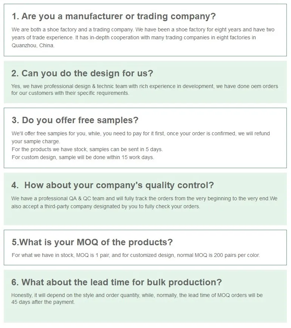
Task: Click the "Are you a manufacturer or trading company?" heading
Action: (x=114, y=16)
